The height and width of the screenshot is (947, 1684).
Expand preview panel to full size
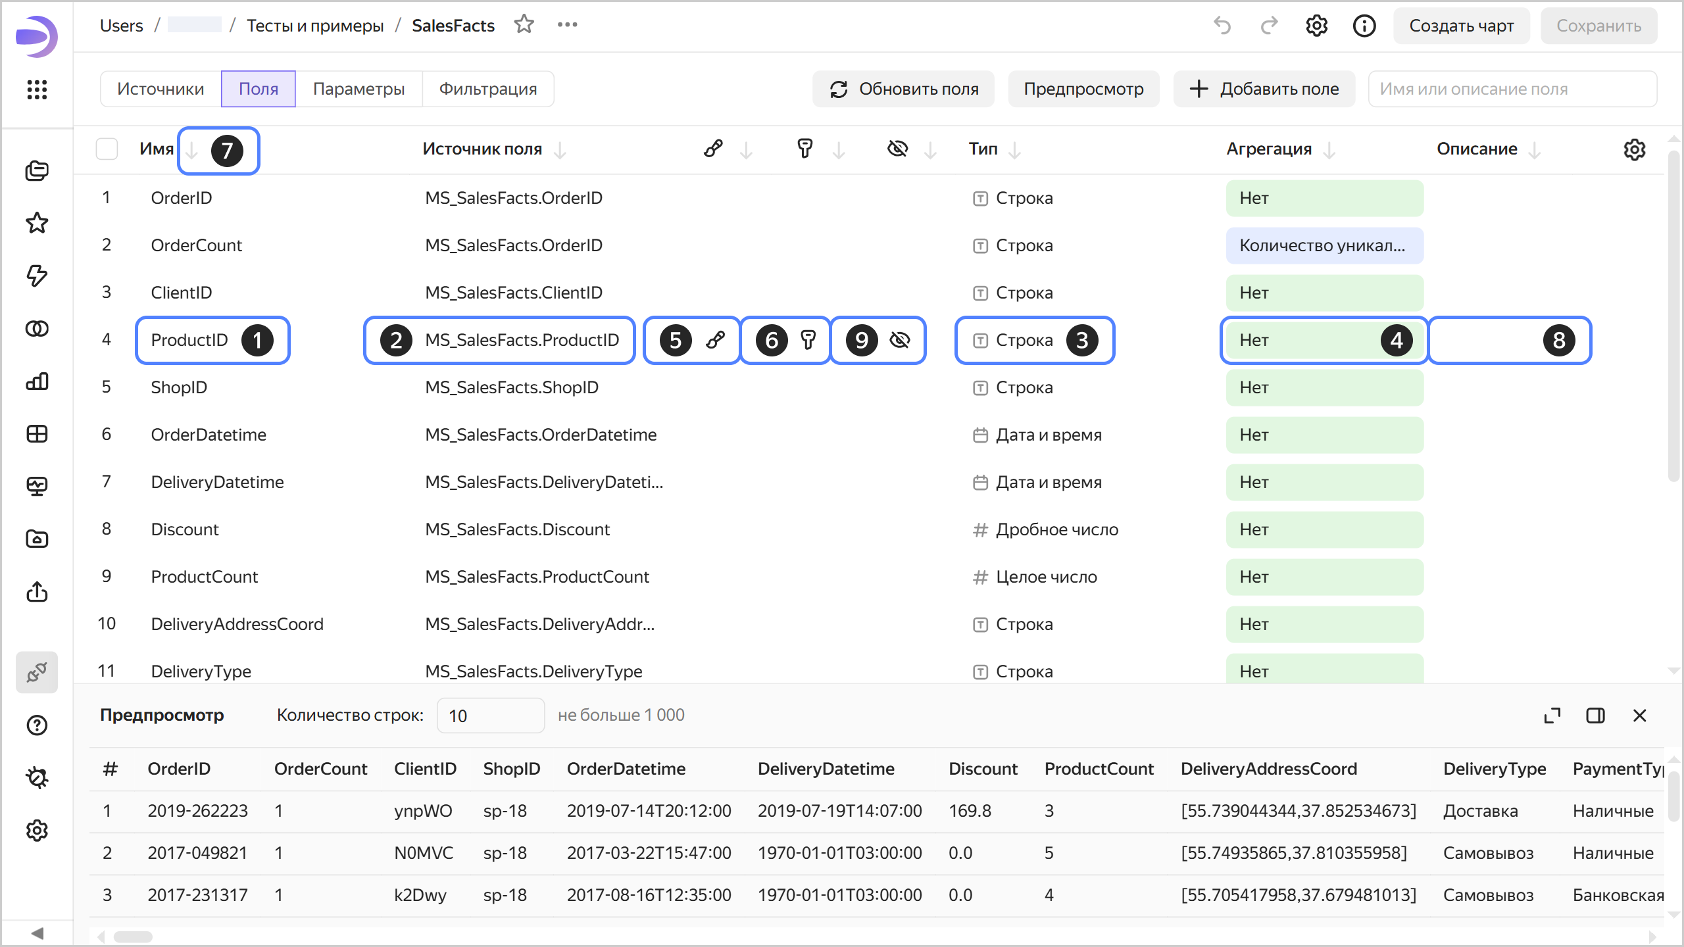tap(1552, 716)
